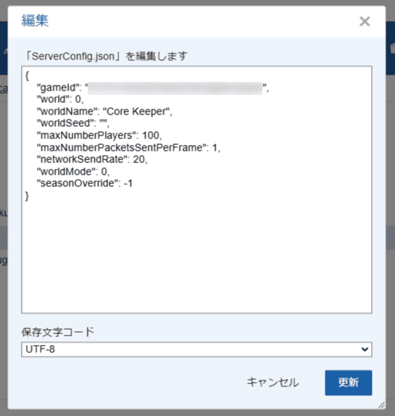Click the "seasonOverride": -1 line
The height and width of the screenshot is (416, 395).
pos(85,183)
